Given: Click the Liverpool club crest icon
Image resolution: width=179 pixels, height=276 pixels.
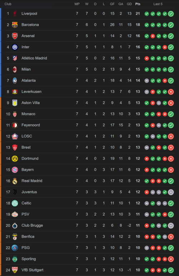Looking at the screenshot, I should coord(15,14).
